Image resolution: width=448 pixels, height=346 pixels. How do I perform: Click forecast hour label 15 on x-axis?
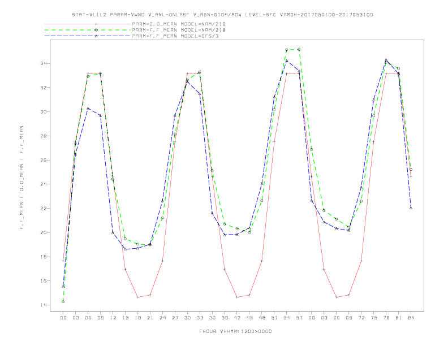tap(125, 318)
